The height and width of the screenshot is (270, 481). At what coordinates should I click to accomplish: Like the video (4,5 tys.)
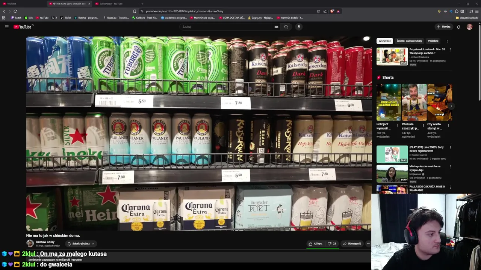tap(316, 244)
